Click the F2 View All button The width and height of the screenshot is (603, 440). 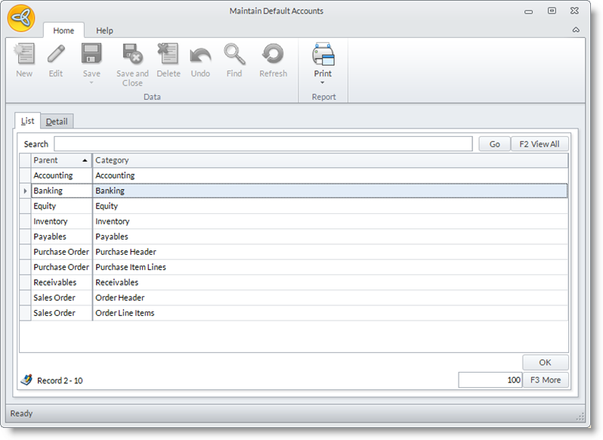540,144
